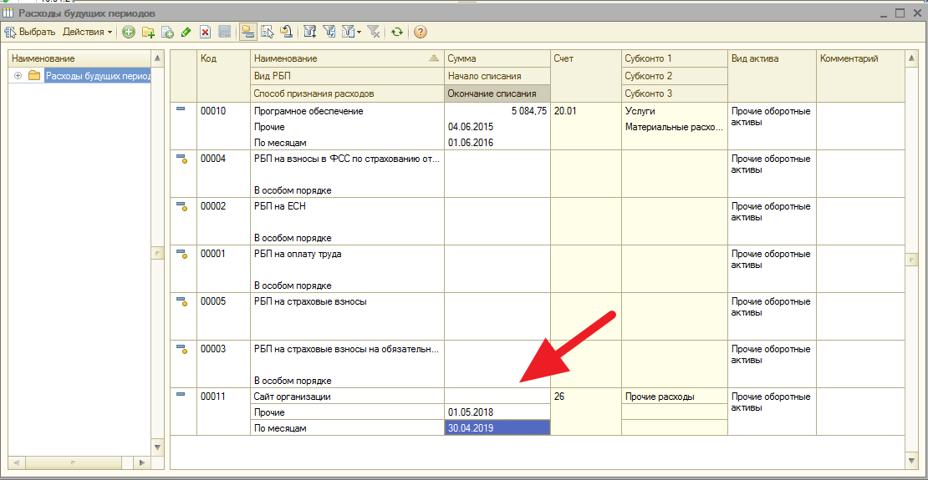Open the Действия menu
Screen dimensions: 928x480
pos(88,32)
